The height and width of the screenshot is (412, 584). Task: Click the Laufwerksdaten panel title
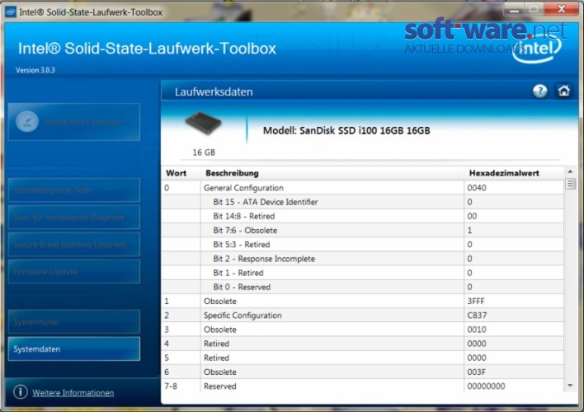pos(214,91)
